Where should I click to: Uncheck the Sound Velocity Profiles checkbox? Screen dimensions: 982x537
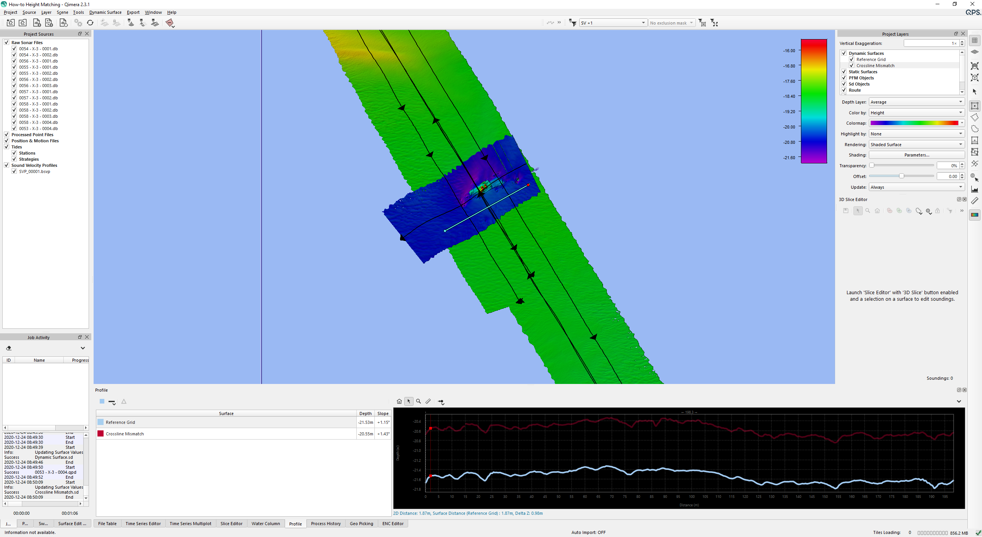coord(7,165)
